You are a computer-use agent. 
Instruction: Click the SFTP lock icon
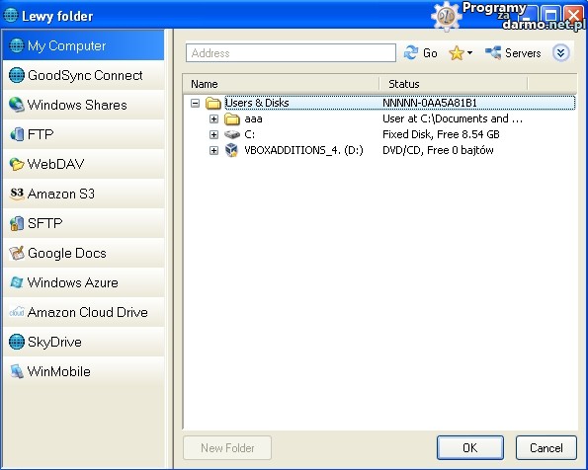[x=17, y=223]
